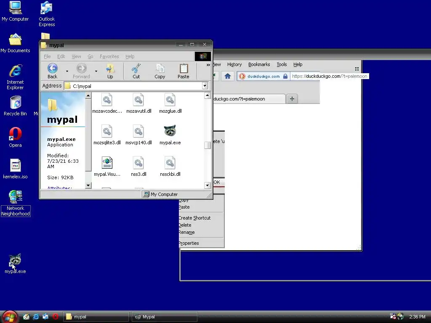Open the File menu in mypal window
431x323 pixels.
coord(47,56)
